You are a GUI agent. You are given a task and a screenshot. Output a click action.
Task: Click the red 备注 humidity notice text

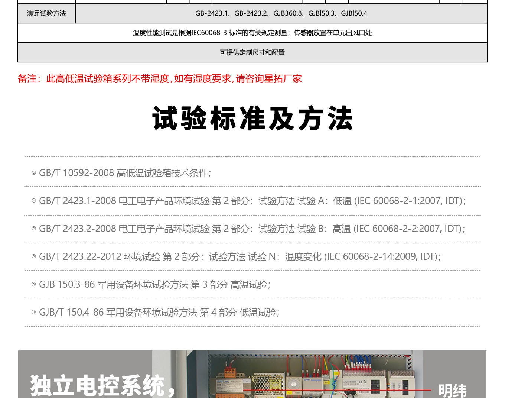[x=160, y=79]
